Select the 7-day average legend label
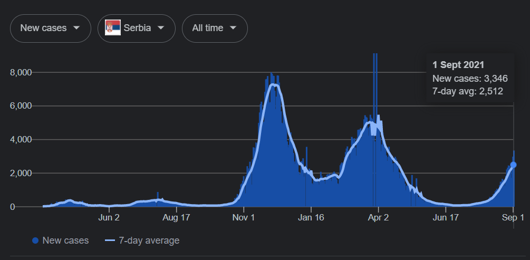 (x=148, y=240)
